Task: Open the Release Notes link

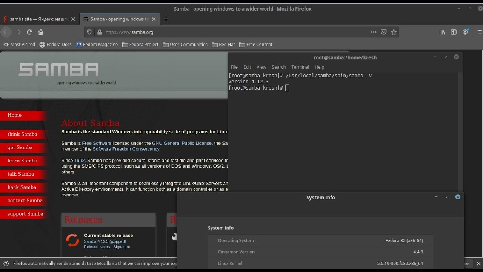Action: 97,247
